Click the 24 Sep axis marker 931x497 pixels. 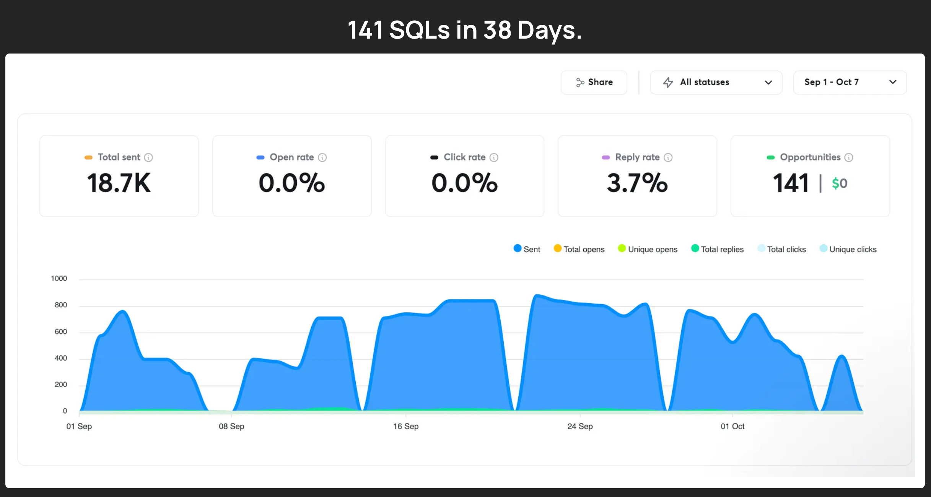coord(580,426)
